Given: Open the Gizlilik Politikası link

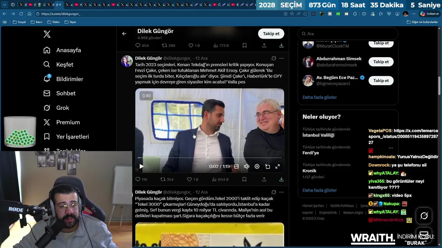Looking at the screenshot, I should click(342, 206).
